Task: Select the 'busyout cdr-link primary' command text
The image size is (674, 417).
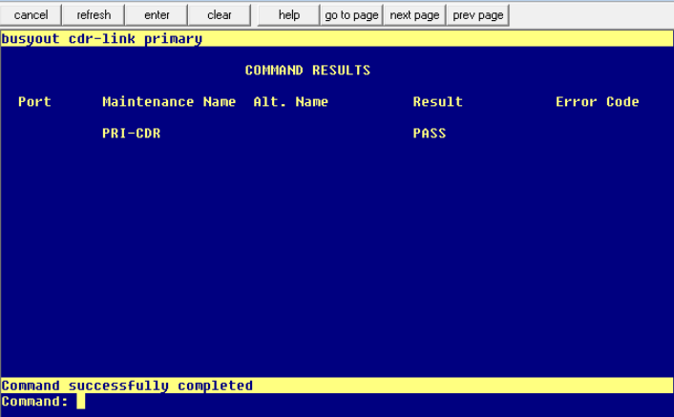Action: pyautogui.click(x=101, y=39)
